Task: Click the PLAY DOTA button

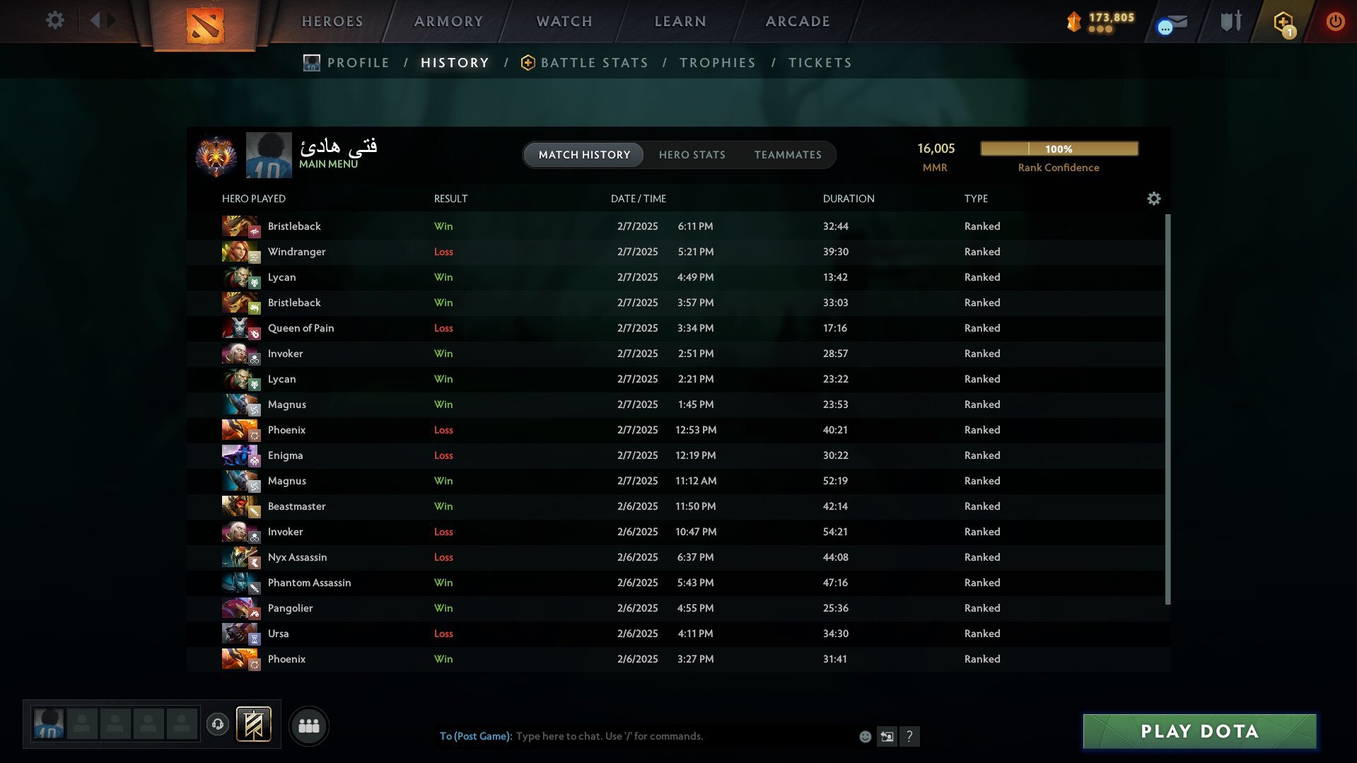Action: coord(1199,731)
